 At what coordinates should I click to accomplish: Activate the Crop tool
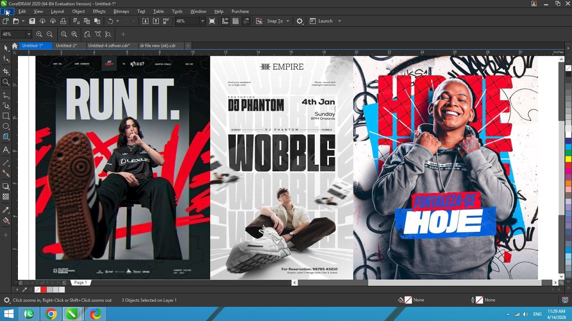pyautogui.click(x=6, y=71)
